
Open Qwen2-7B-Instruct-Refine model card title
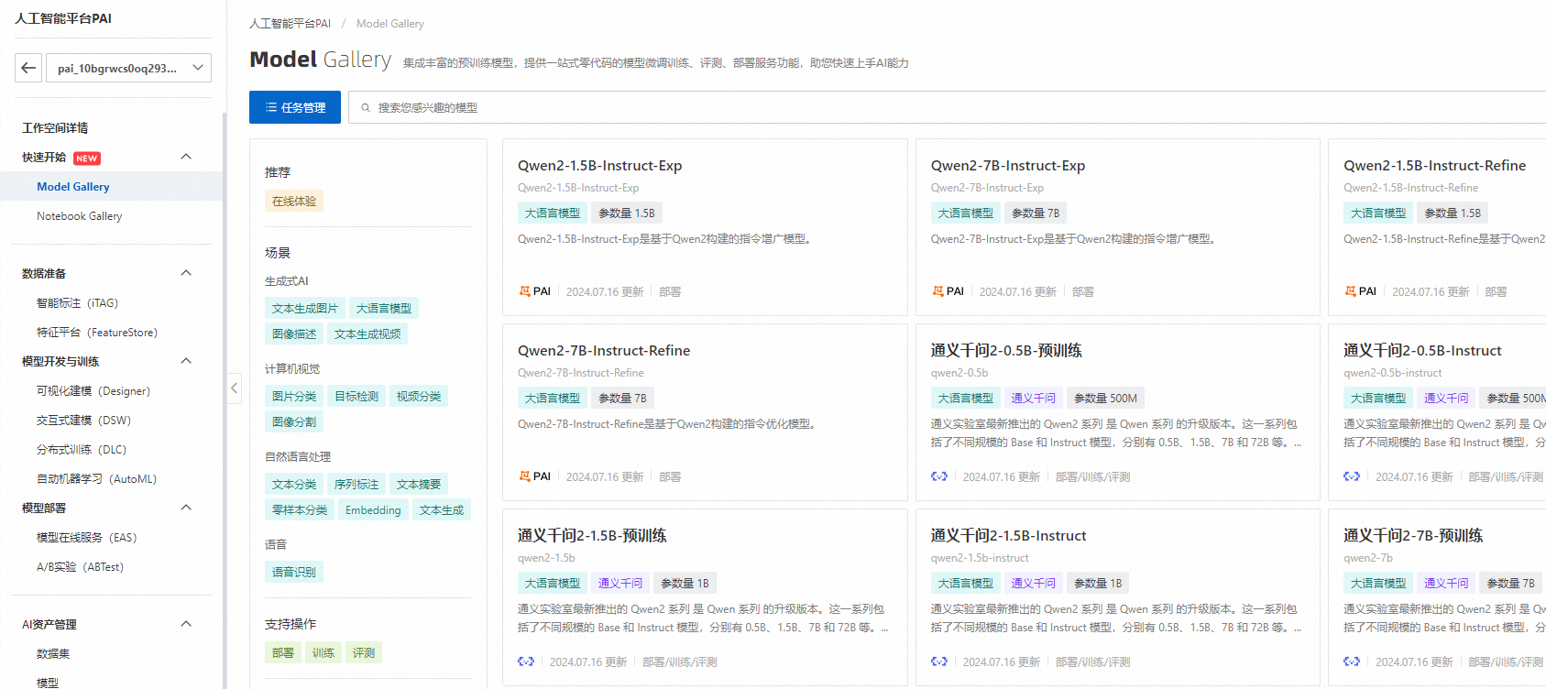[604, 351]
